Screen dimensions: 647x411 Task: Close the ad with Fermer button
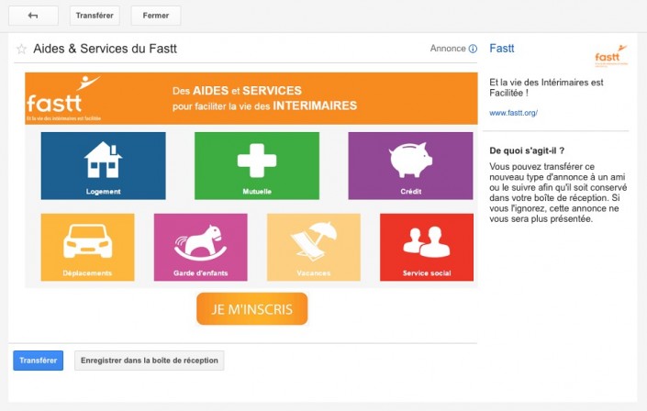coord(156,16)
